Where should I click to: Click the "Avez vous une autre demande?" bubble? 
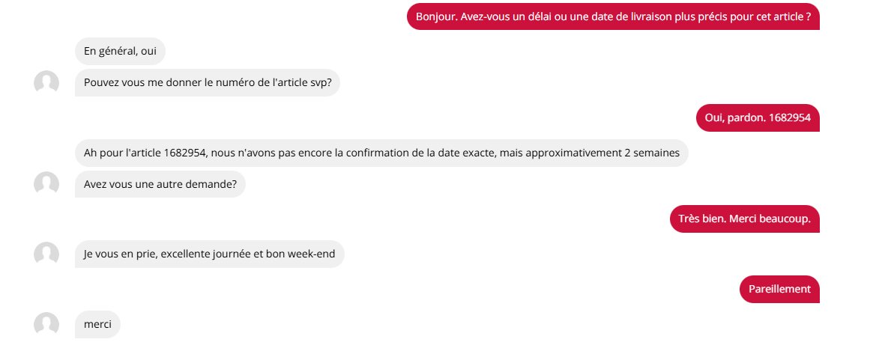click(160, 183)
